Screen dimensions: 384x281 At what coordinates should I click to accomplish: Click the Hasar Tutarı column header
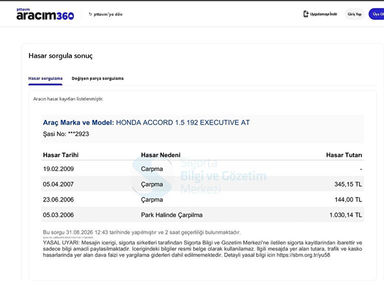point(344,155)
